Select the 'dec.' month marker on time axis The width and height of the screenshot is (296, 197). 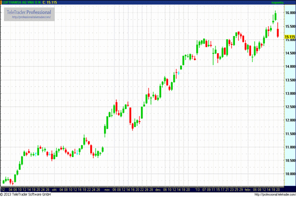tap(158, 189)
